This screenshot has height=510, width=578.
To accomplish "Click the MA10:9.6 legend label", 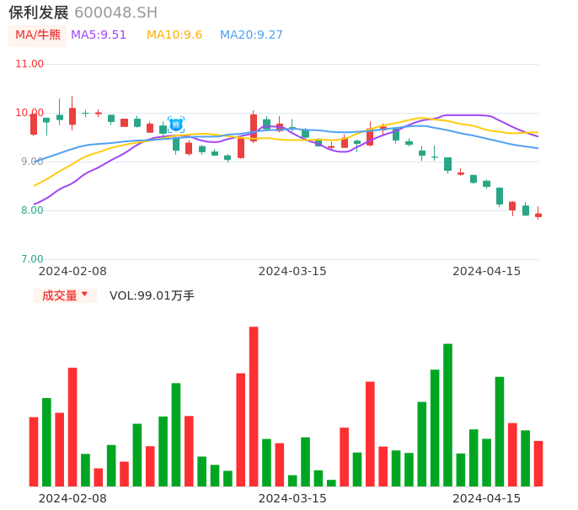I will [174, 35].
